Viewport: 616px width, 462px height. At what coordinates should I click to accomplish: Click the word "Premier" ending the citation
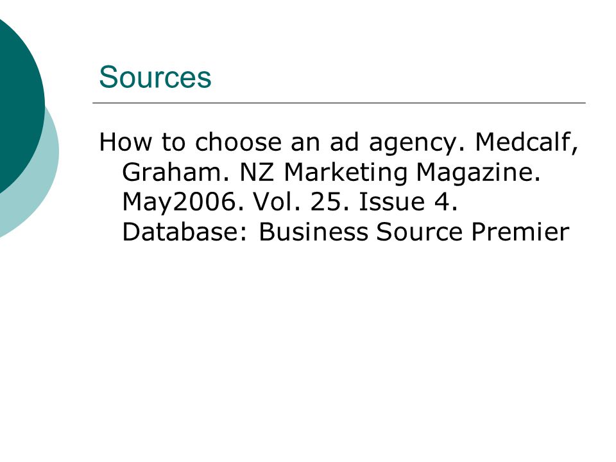point(520,232)
